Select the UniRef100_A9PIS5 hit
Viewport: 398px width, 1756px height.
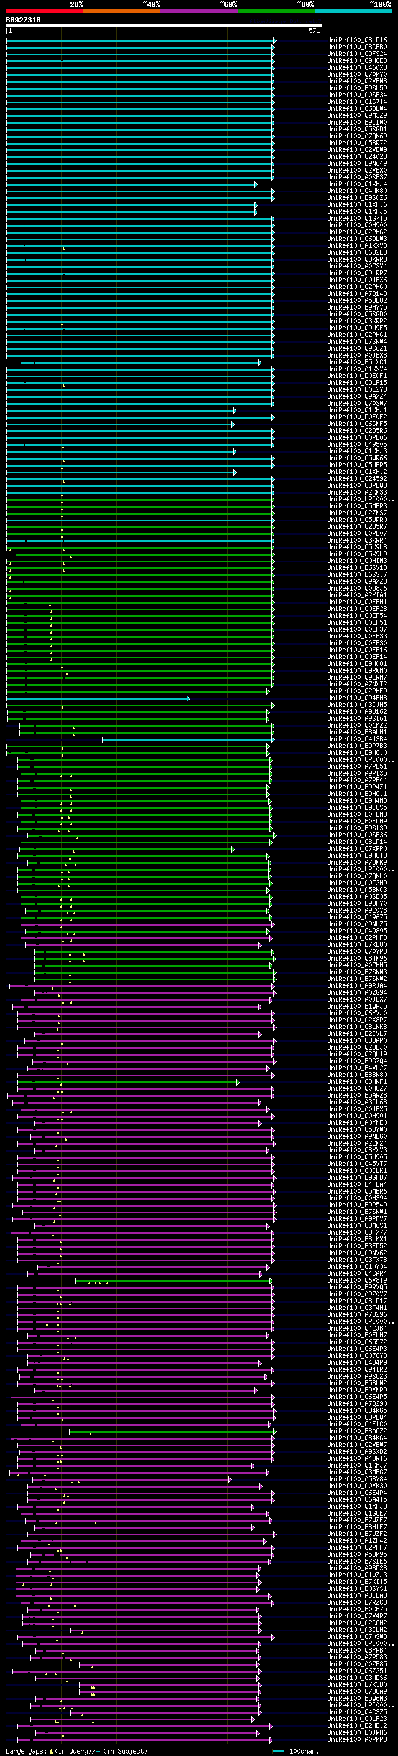(357, 773)
